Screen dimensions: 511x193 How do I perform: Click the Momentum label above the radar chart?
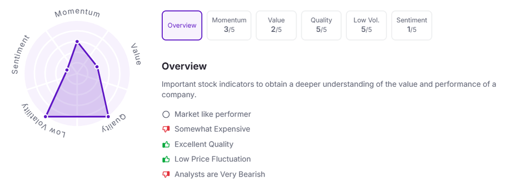point(77,13)
